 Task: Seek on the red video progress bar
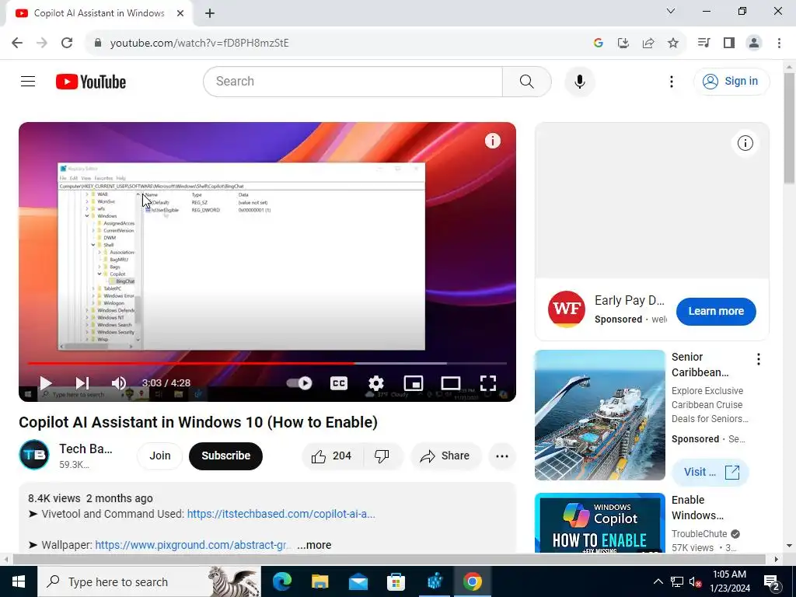pyautogui.click(x=267, y=364)
